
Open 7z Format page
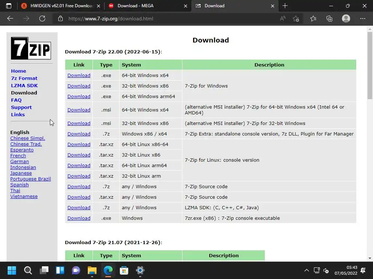[24, 78]
